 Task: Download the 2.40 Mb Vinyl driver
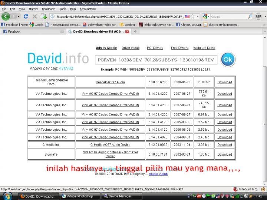pos(225,137)
